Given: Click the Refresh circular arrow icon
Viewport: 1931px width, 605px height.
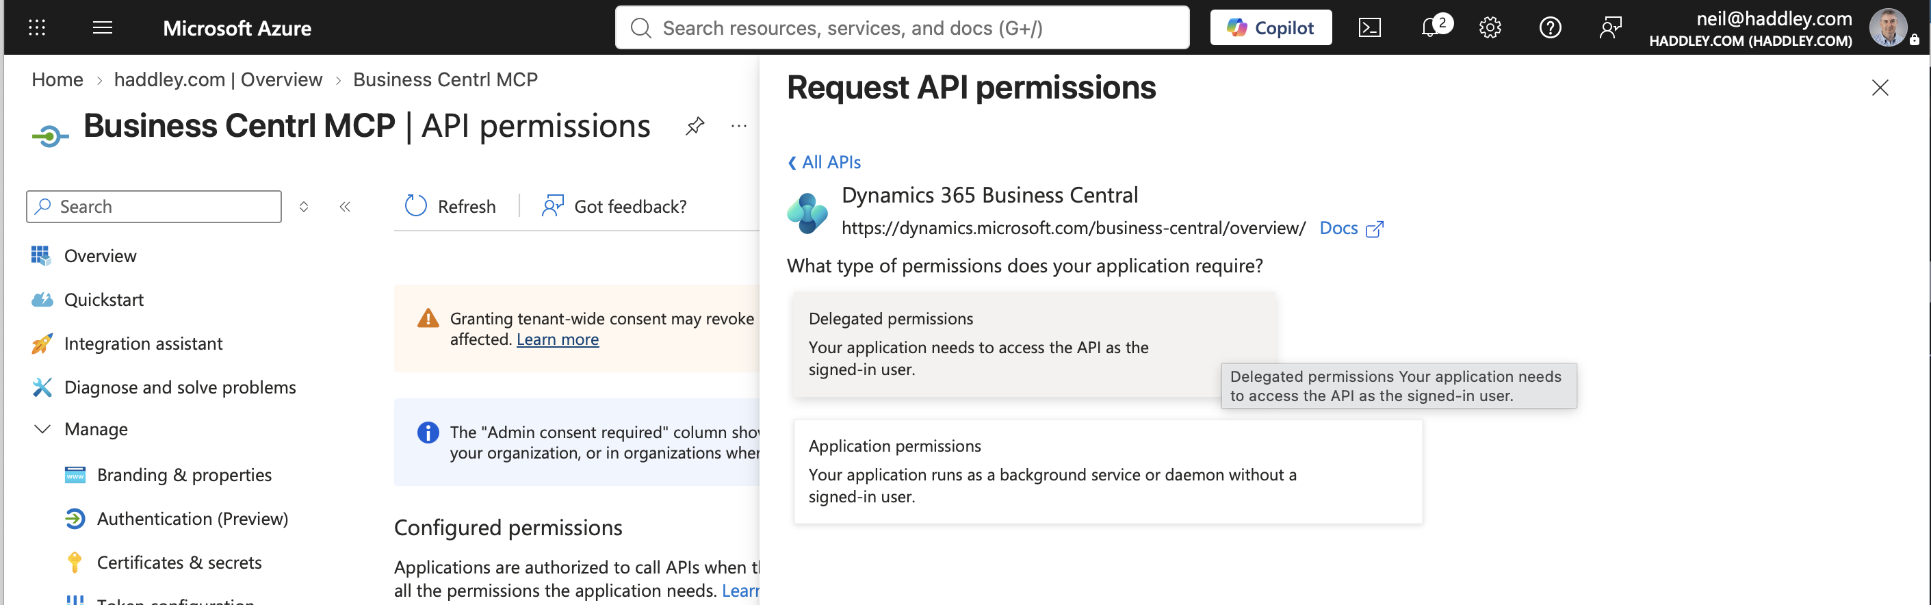Looking at the screenshot, I should click(x=415, y=205).
